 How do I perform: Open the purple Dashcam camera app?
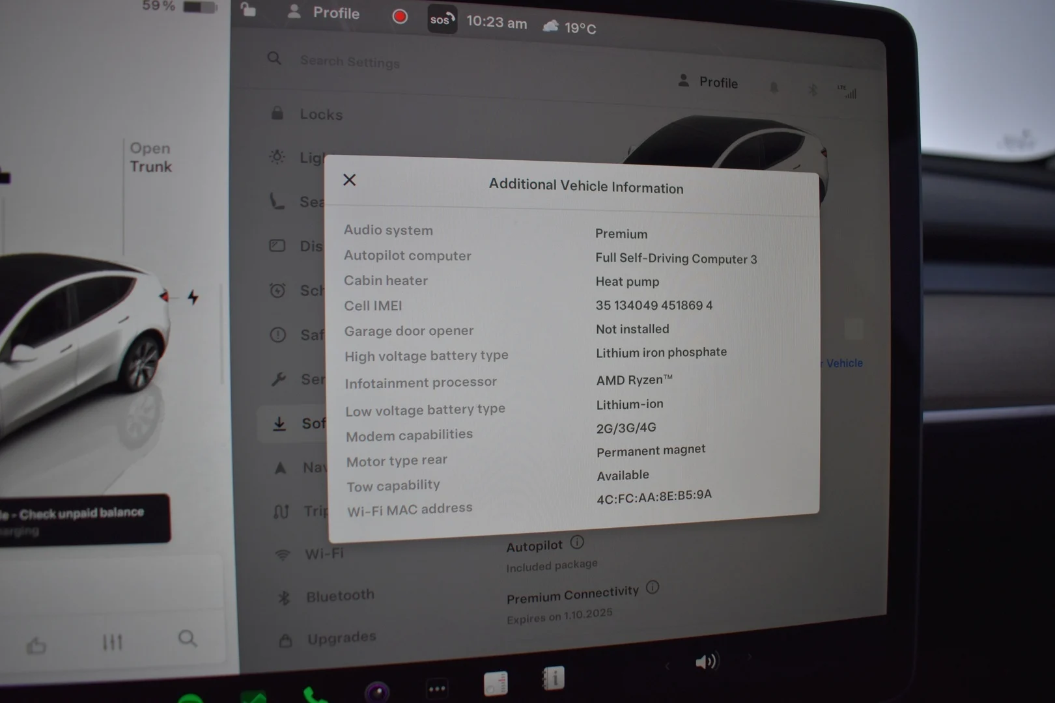tap(378, 692)
